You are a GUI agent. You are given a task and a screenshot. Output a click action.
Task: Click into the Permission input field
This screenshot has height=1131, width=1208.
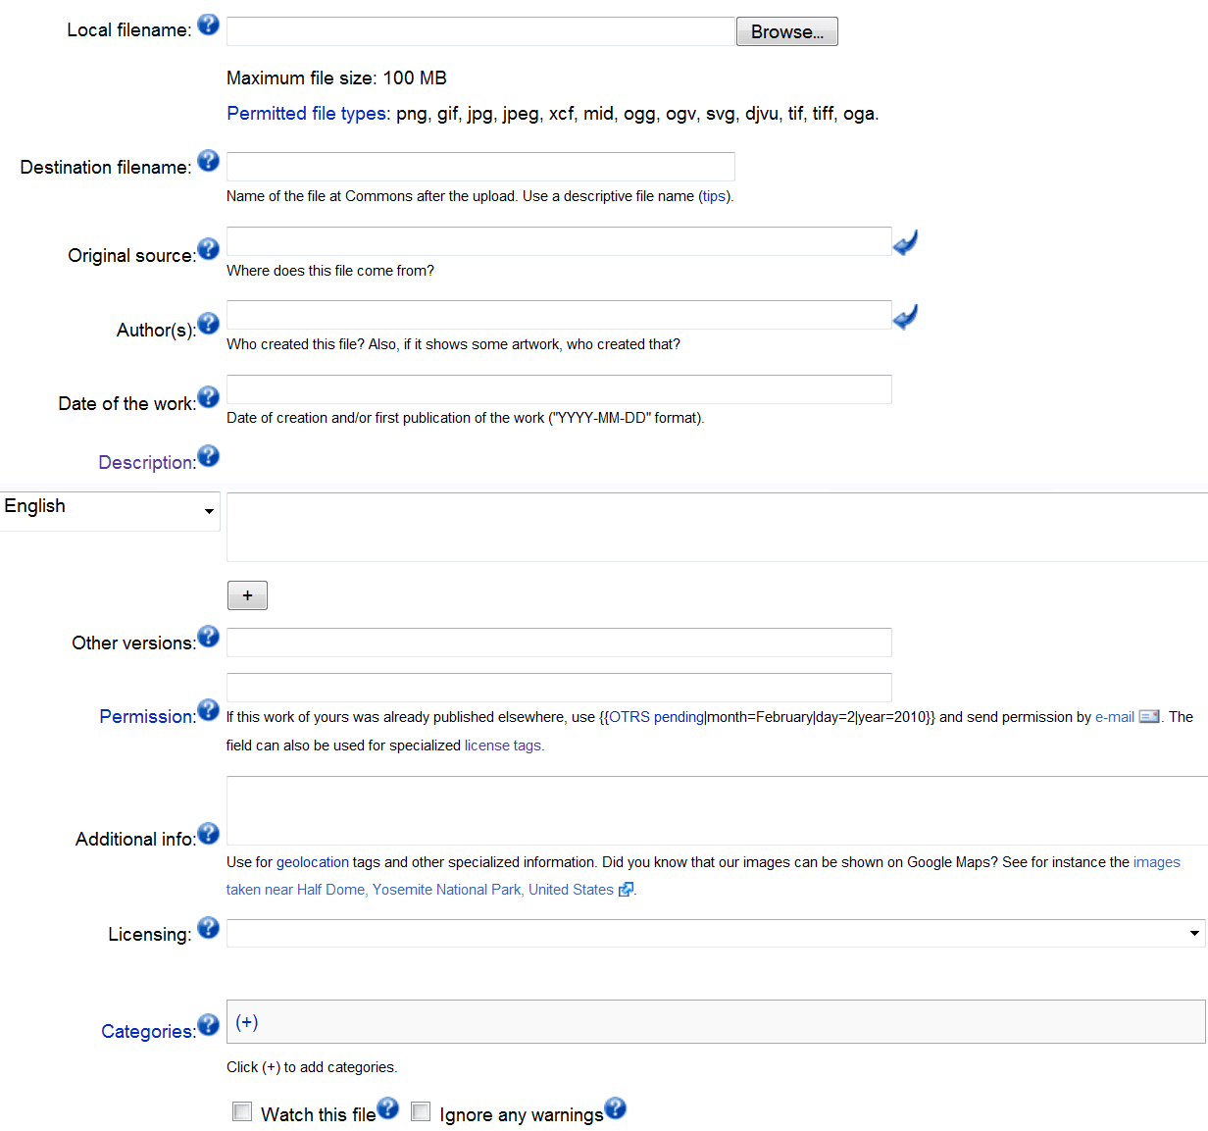click(x=559, y=688)
